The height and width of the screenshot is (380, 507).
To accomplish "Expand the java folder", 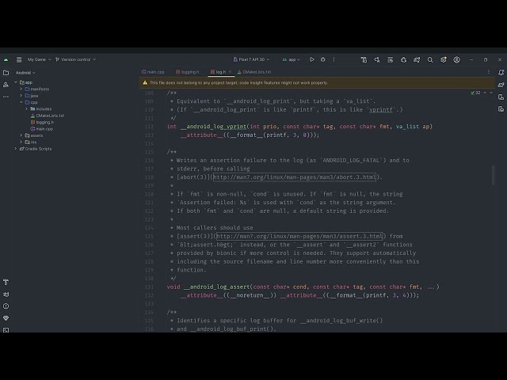I will 21,96.
